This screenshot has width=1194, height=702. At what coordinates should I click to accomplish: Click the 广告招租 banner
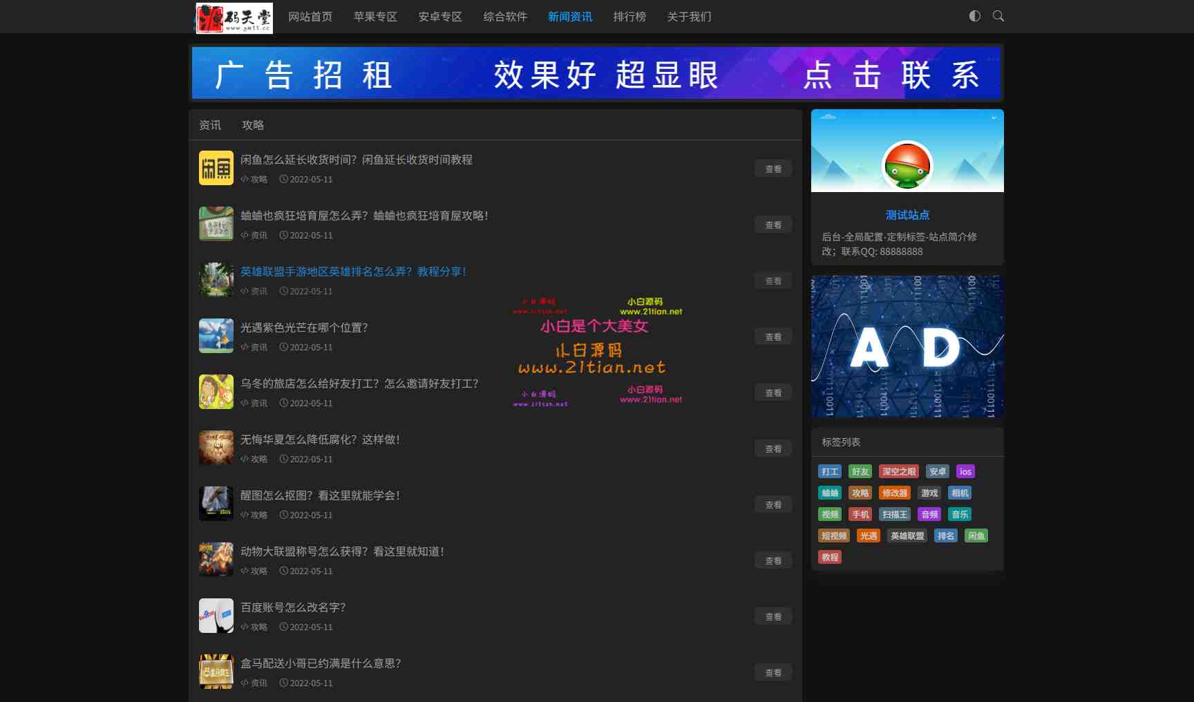[596, 73]
